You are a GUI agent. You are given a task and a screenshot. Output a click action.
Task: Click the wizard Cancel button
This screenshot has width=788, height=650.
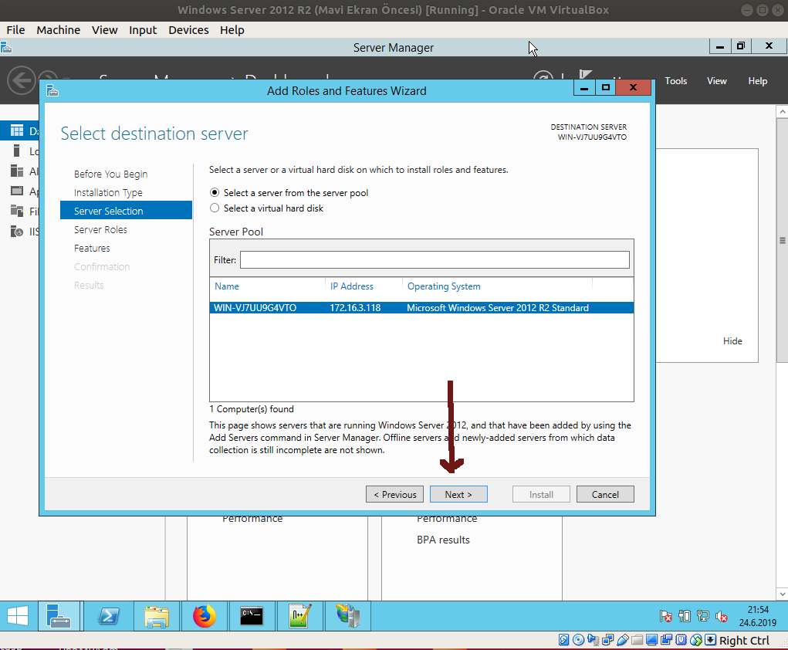click(605, 494)
